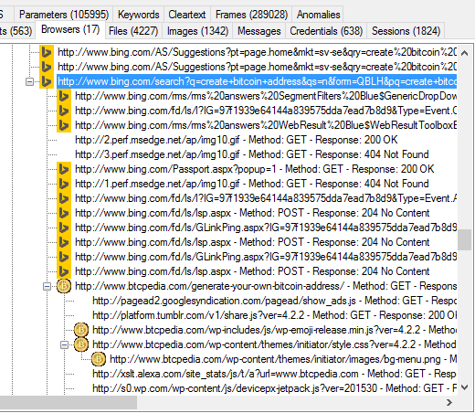Select the 2.perf.msedge.net img10.gif 200 OK entry
This screenshot has width=475, height=413.
[237, 140]
